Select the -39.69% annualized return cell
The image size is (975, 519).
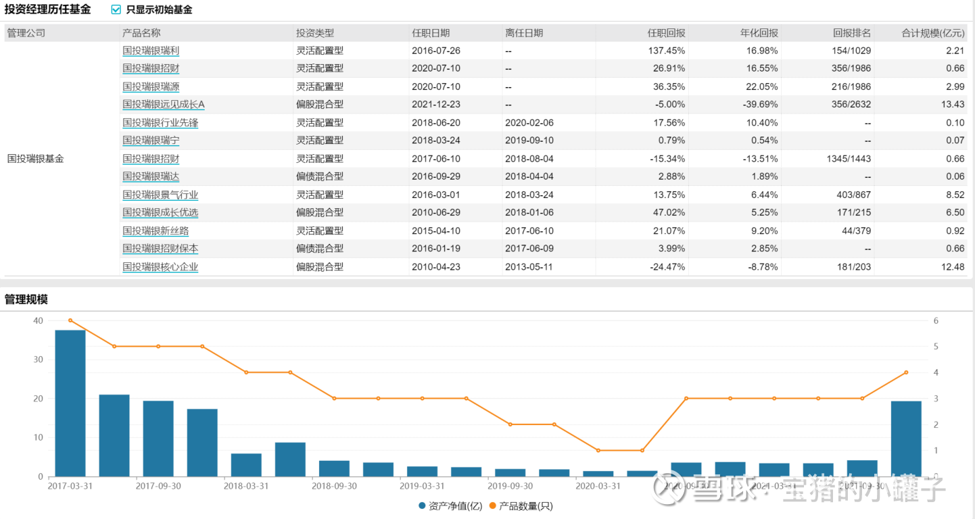click(x=760, y=105)
